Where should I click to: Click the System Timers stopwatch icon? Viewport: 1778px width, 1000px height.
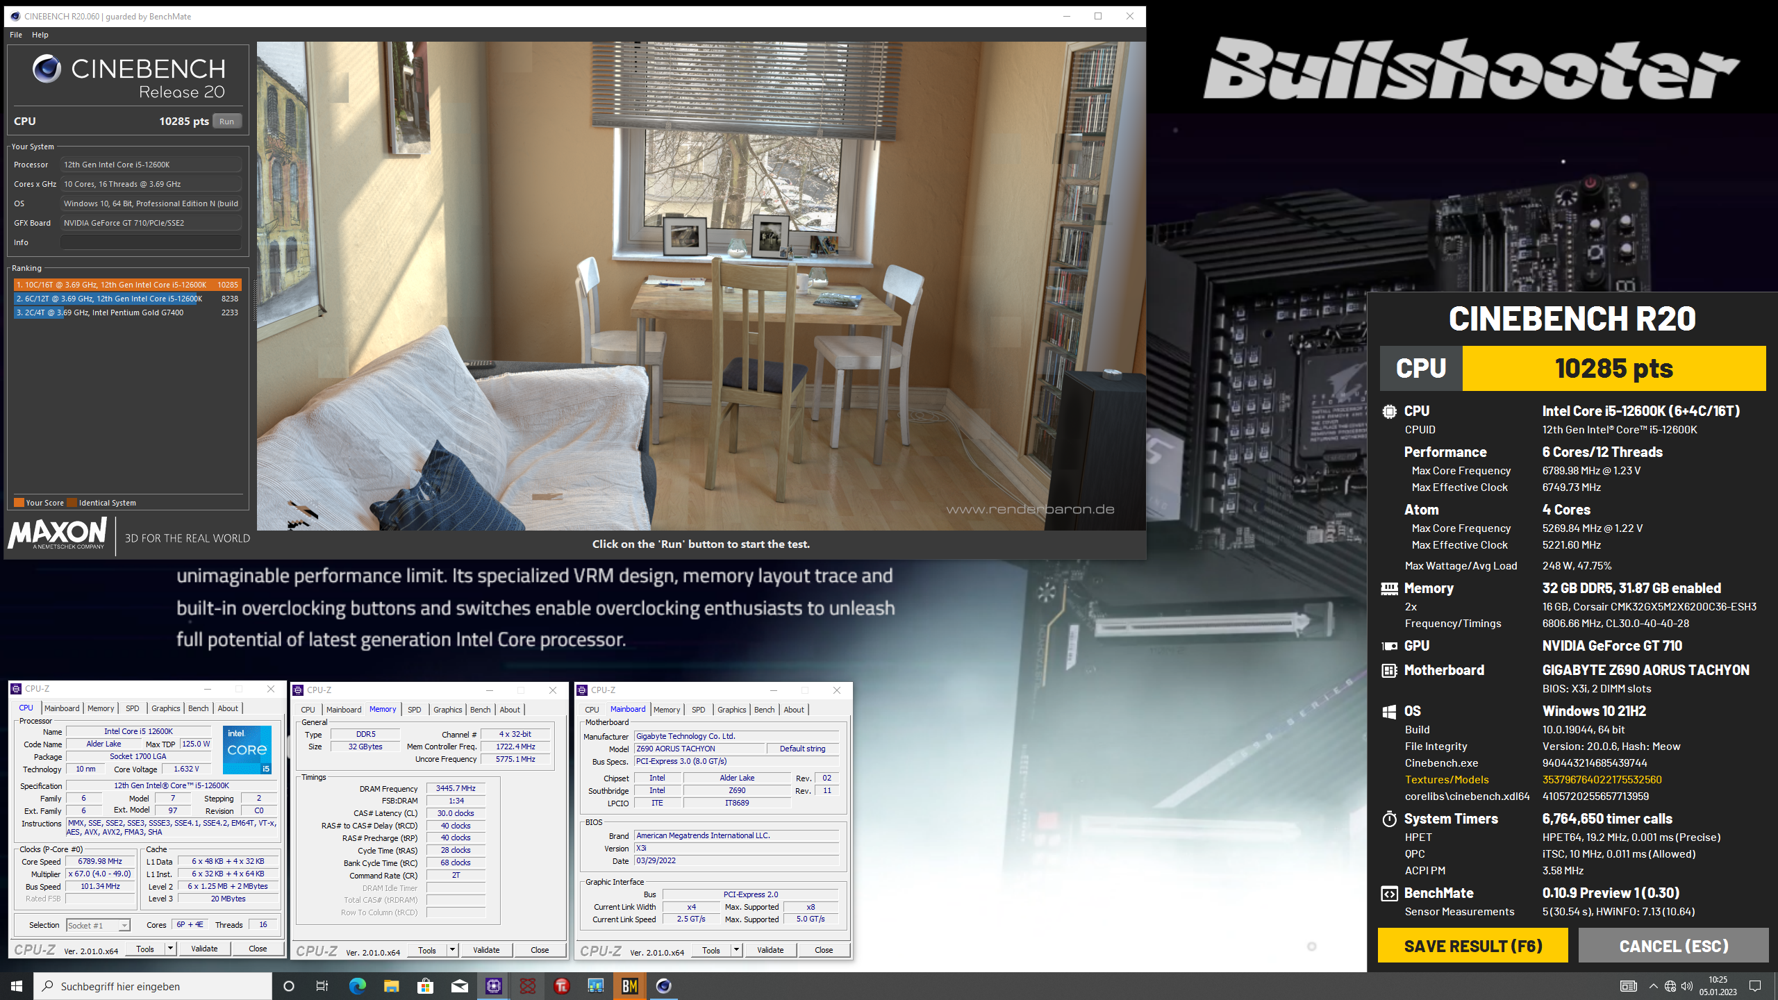coord(1389,819)
